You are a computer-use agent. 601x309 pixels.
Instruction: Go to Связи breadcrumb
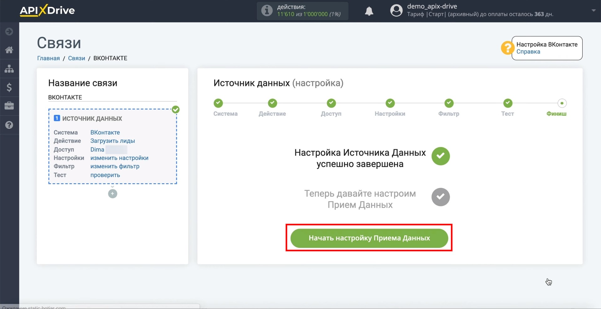coord(76,58)
